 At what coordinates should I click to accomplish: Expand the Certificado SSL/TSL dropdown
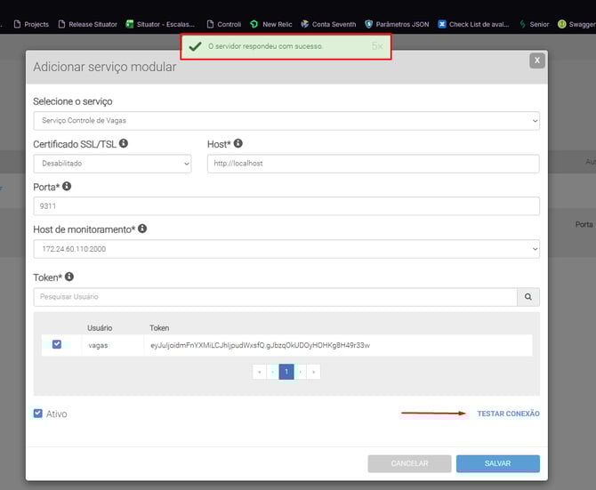point(112,164)
